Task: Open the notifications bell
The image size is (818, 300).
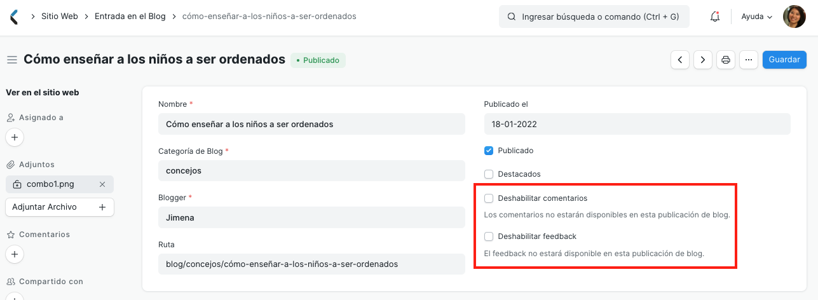Action: click(714, 17)
